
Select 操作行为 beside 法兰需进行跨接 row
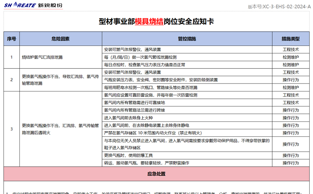(291, 110)
